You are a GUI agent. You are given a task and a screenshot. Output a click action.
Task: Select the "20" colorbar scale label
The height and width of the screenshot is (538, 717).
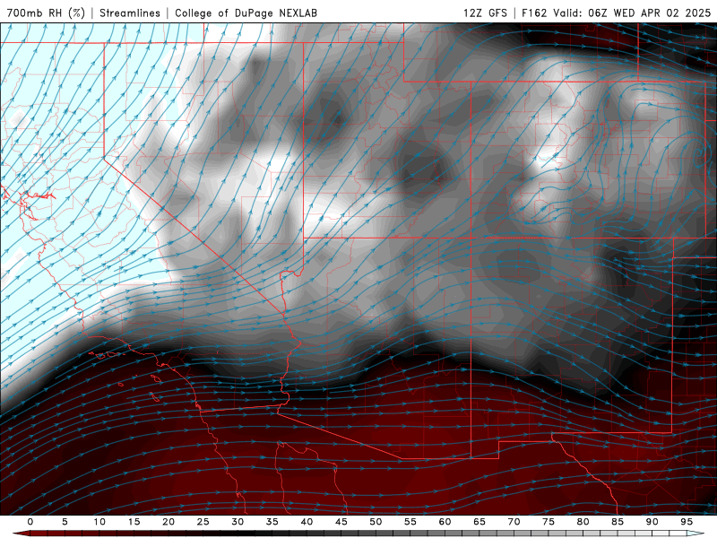[x=168, y=522]
